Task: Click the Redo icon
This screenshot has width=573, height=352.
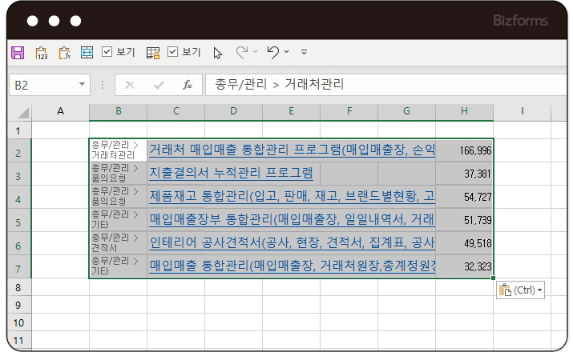Action: click(242, 52)
